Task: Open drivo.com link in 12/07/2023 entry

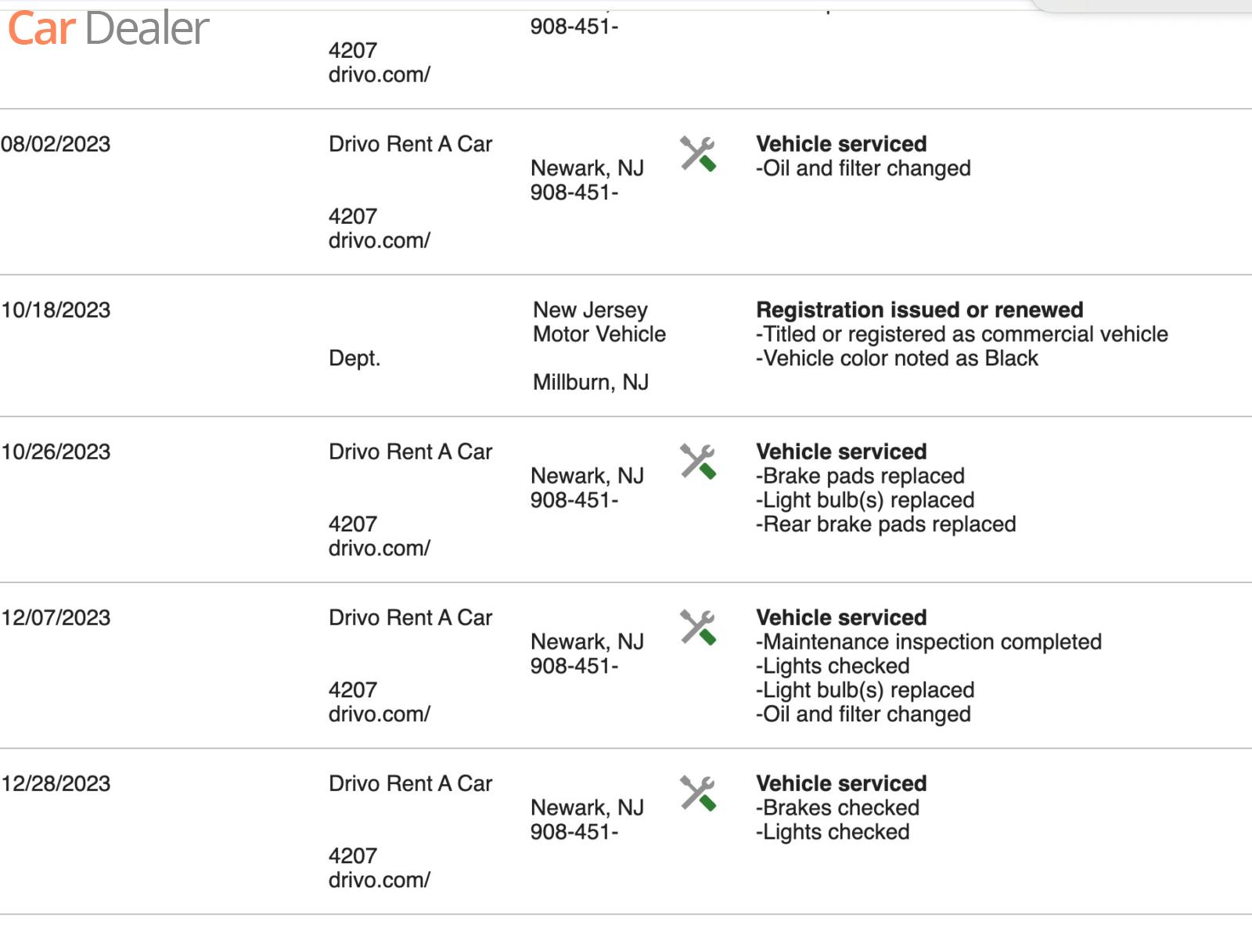Action: (x=380, y=714)
